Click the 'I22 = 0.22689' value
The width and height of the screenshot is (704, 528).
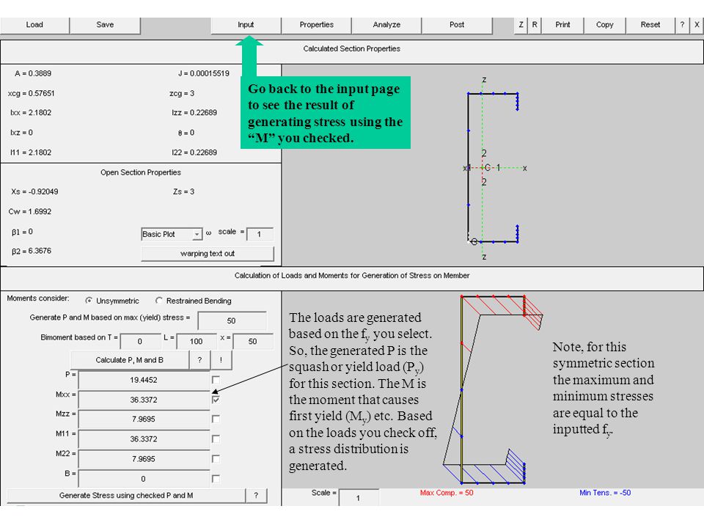coord(194,153)
